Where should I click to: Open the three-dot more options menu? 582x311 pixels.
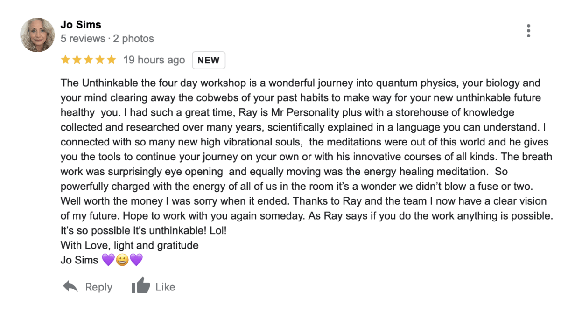(x=528, y=31)
